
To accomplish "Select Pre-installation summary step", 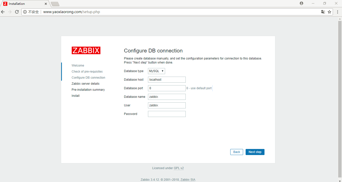I will [88, 90].
